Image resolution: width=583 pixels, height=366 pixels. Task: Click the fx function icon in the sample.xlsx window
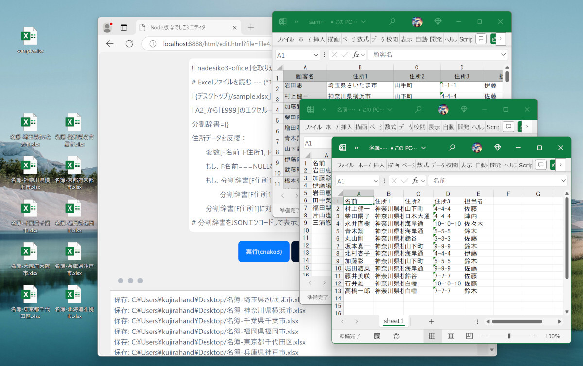356,55
